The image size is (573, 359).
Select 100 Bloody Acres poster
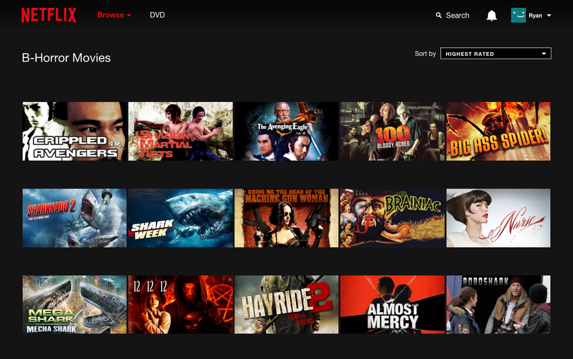[x=392, y=130]
